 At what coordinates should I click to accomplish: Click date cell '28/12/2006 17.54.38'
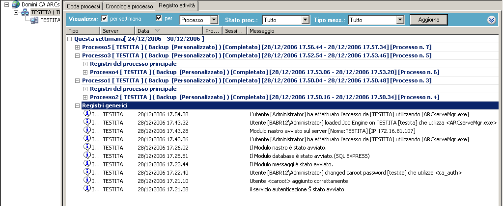(x=163, y=114)
